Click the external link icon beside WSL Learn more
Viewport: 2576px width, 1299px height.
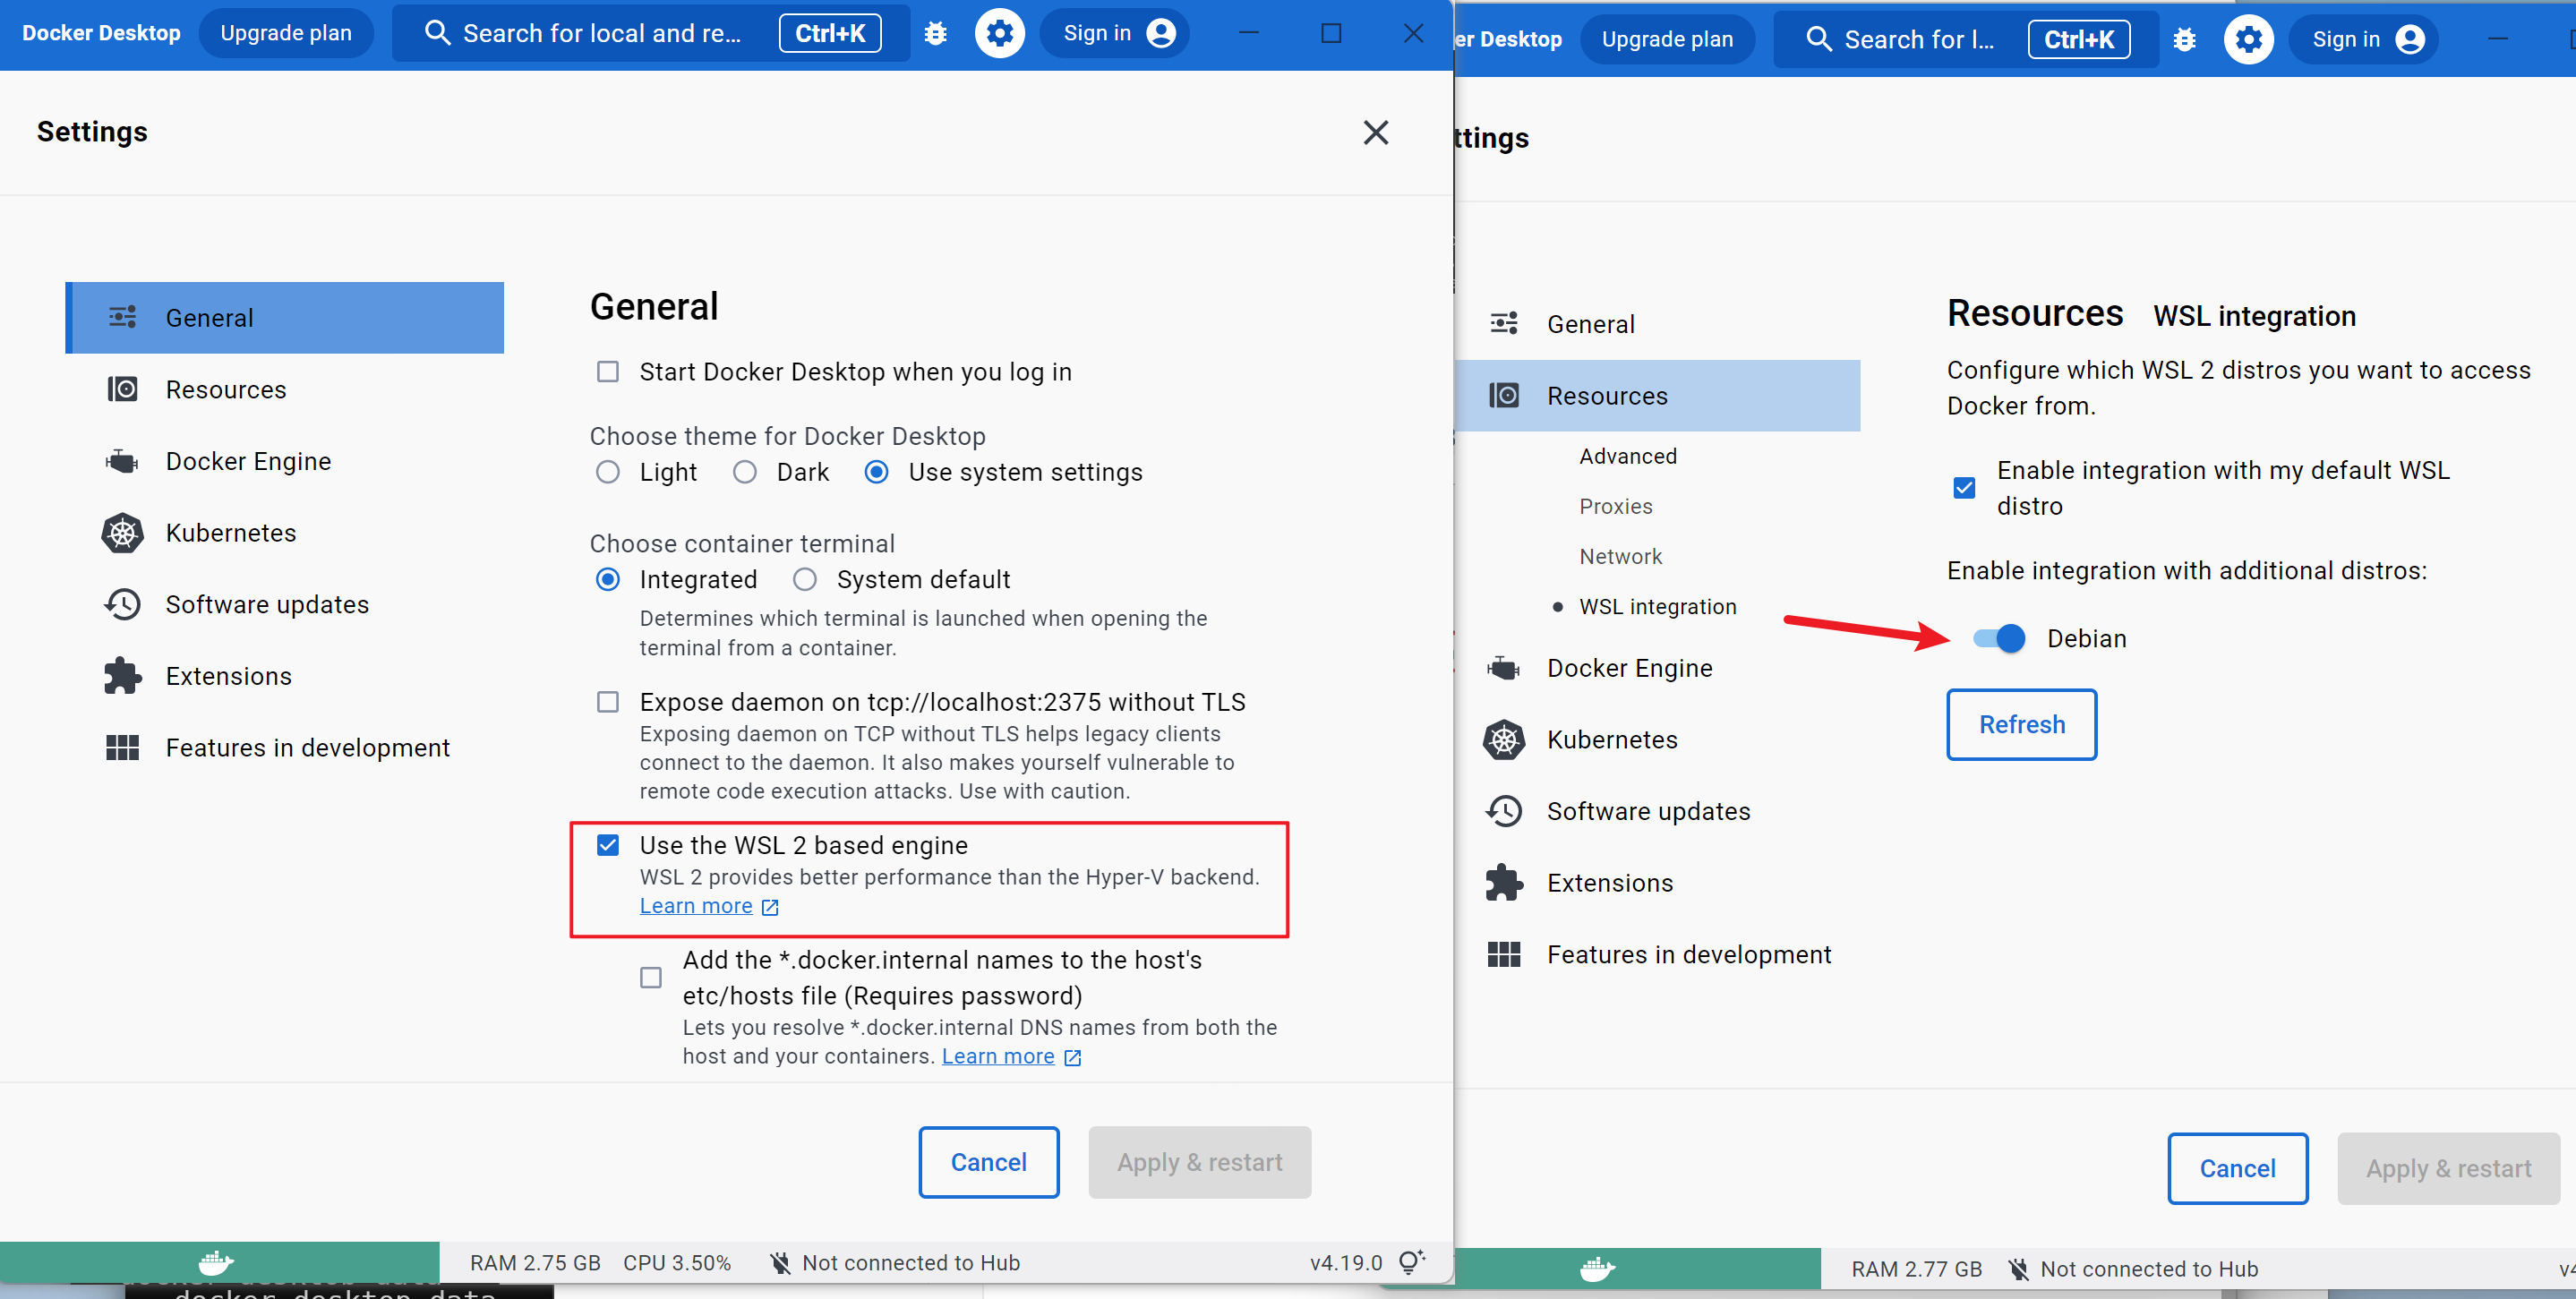(770, 907)
